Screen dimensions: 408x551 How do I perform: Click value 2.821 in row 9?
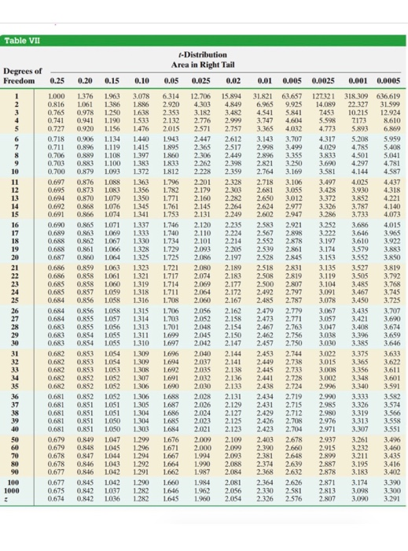[x=265, y=164]
